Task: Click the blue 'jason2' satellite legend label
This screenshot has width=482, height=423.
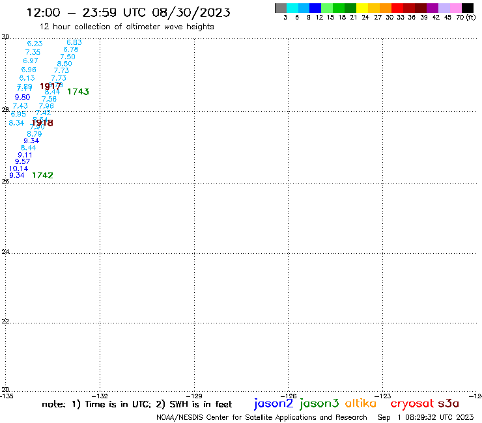Action: 274,404
